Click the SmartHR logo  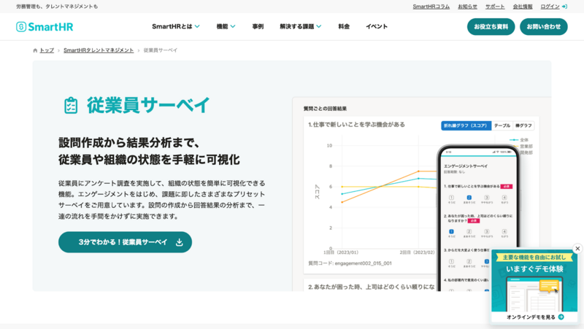[45, 27]
